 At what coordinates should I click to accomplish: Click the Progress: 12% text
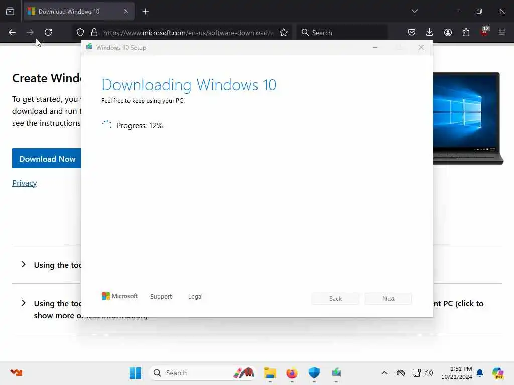point(140,126)
